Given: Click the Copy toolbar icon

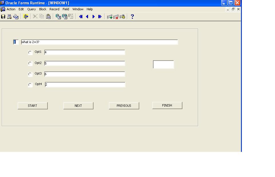Looking at the screenshot, I should [42, 17].
